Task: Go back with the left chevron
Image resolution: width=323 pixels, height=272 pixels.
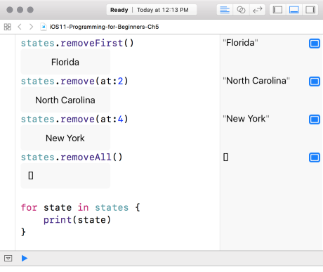Action: 20,27
